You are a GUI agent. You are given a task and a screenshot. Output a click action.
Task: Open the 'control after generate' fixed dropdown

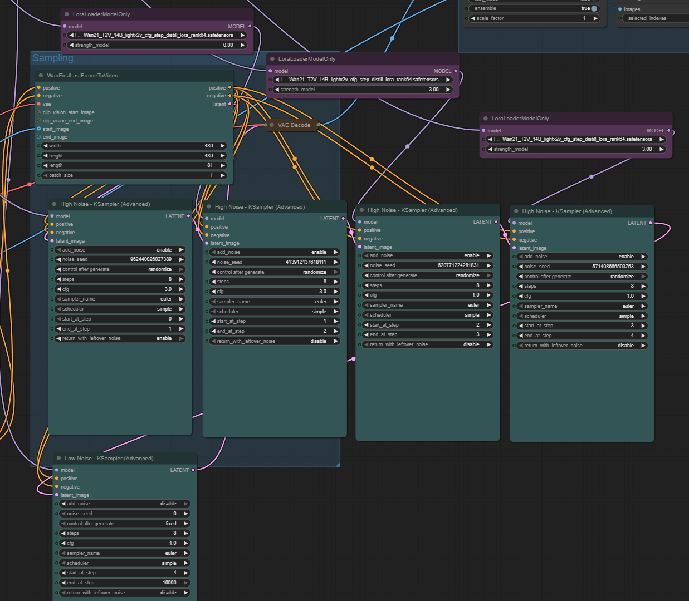(124, 524)
